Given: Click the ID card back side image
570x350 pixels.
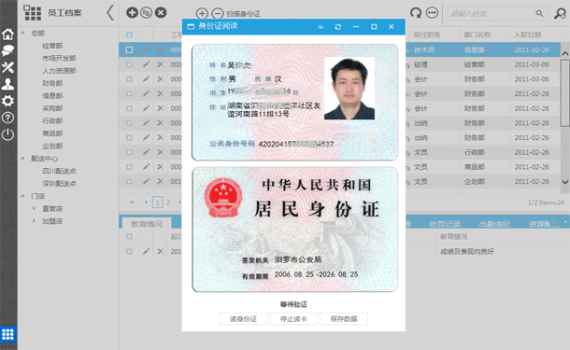Looking at the screenshot, I should click(295, 229).
